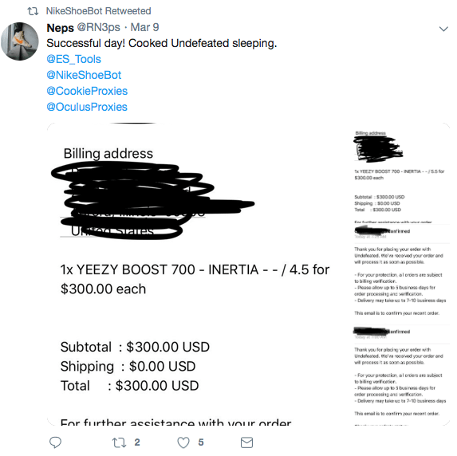Image resolution: width=457 pixels, height=456 pixels.
Task: Open the Neps profile avatar picture
Action: (x=20, y=41)
